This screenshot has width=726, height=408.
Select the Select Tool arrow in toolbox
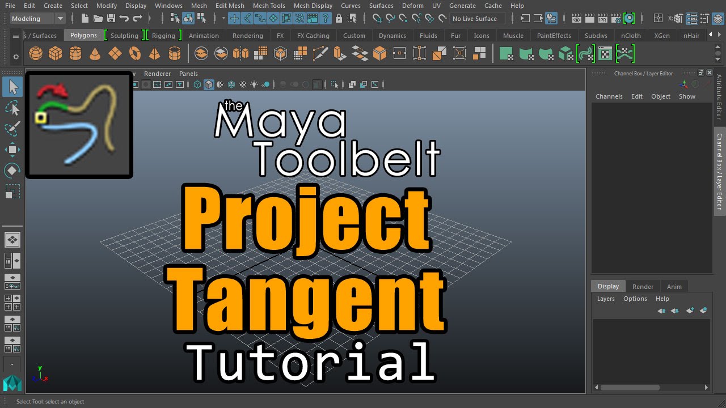pos(12,87)
